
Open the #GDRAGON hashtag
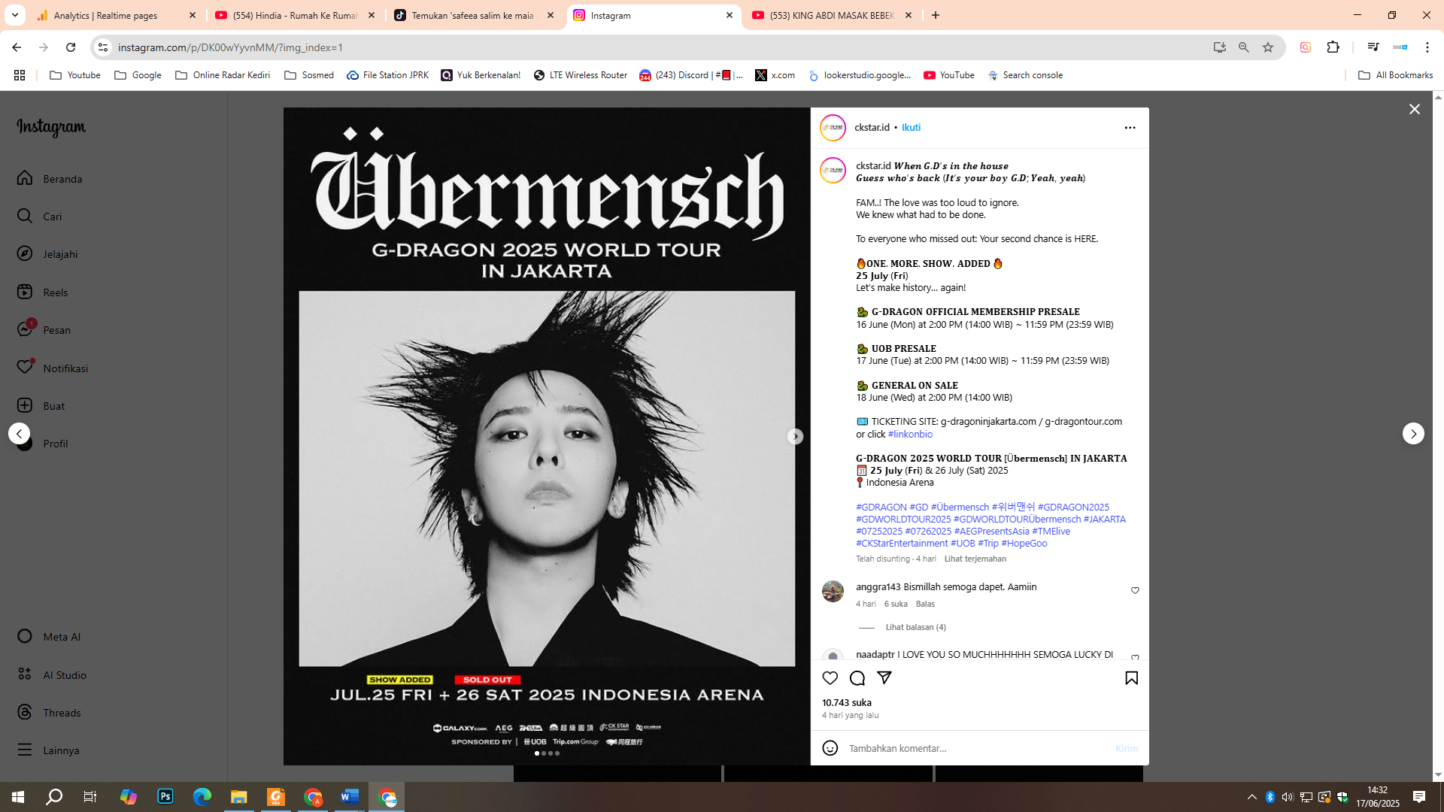pyautogui.click(x=881, y=507)
